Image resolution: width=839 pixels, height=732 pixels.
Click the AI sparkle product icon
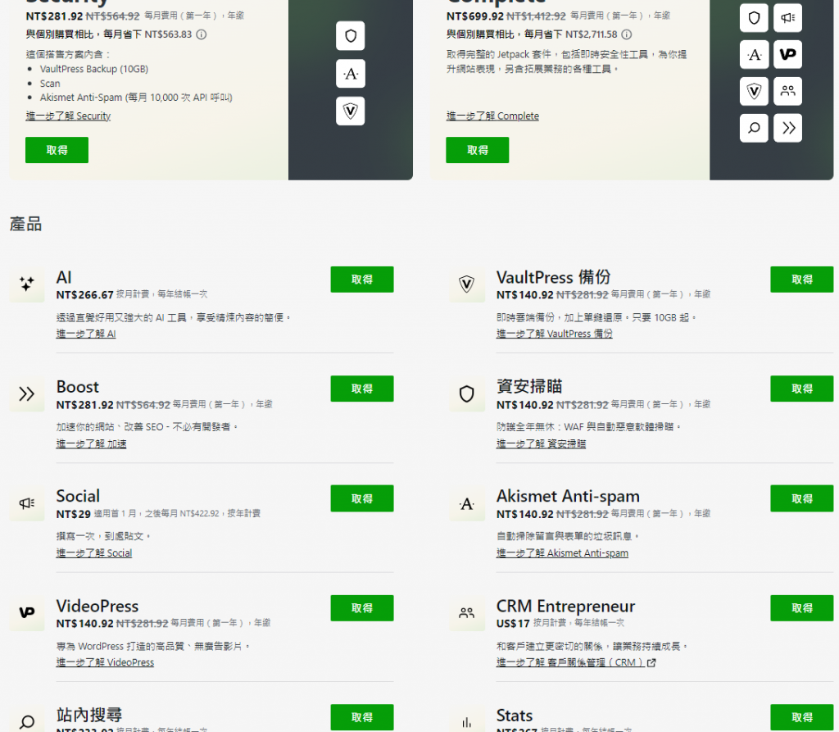[x=27, y=284]
